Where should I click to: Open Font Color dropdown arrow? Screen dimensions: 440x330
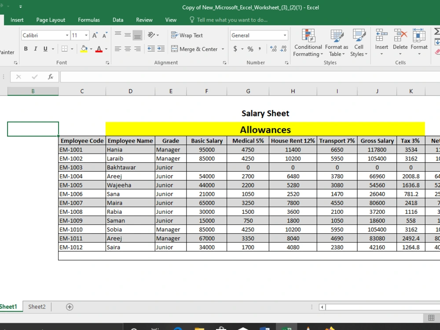pos(106,49)
